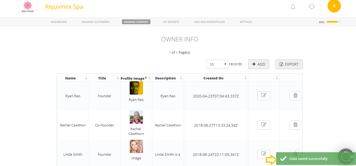Viewport: 356px width, 166px height.
Task: Edit the Linda Smith record
Action: (x=264, y=154)
